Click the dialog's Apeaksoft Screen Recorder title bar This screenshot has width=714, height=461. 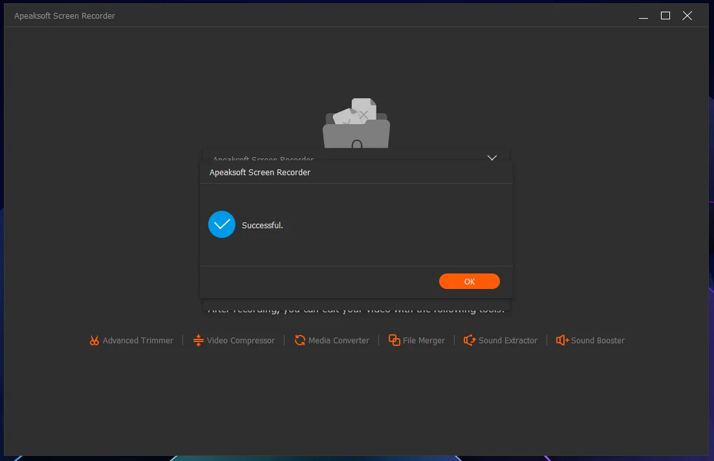pyautogui.click(x=356, y=173)
